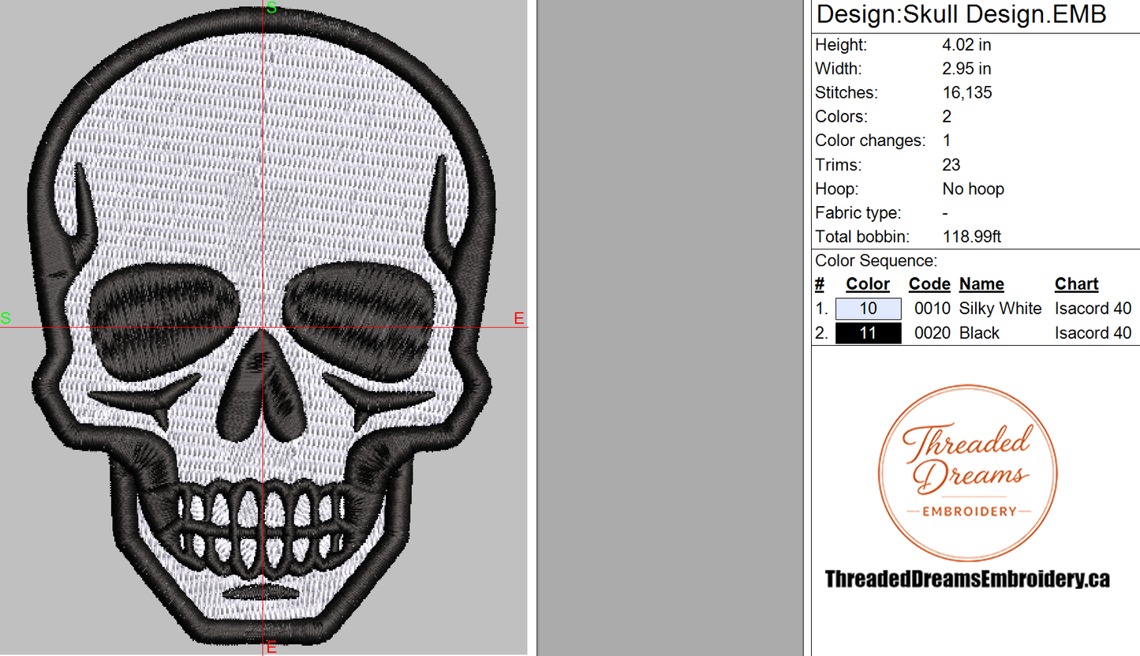Click the Width value '2.95 in'

pyautogui.click(x=966, y=69)
